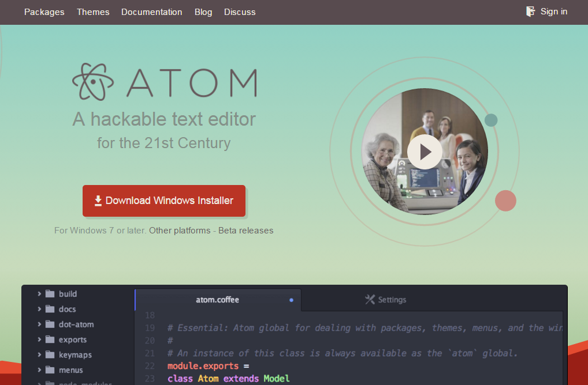The image size is (588, 385).
Task: Click the build folder icon
Action: coord(50,294)
